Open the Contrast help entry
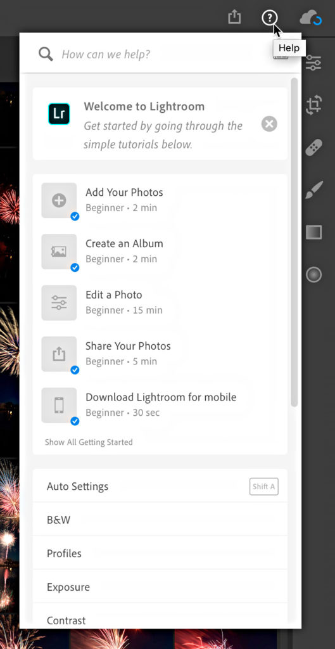Image resolution: width=335 pixels, height=649 pixels. click(160, 616)
